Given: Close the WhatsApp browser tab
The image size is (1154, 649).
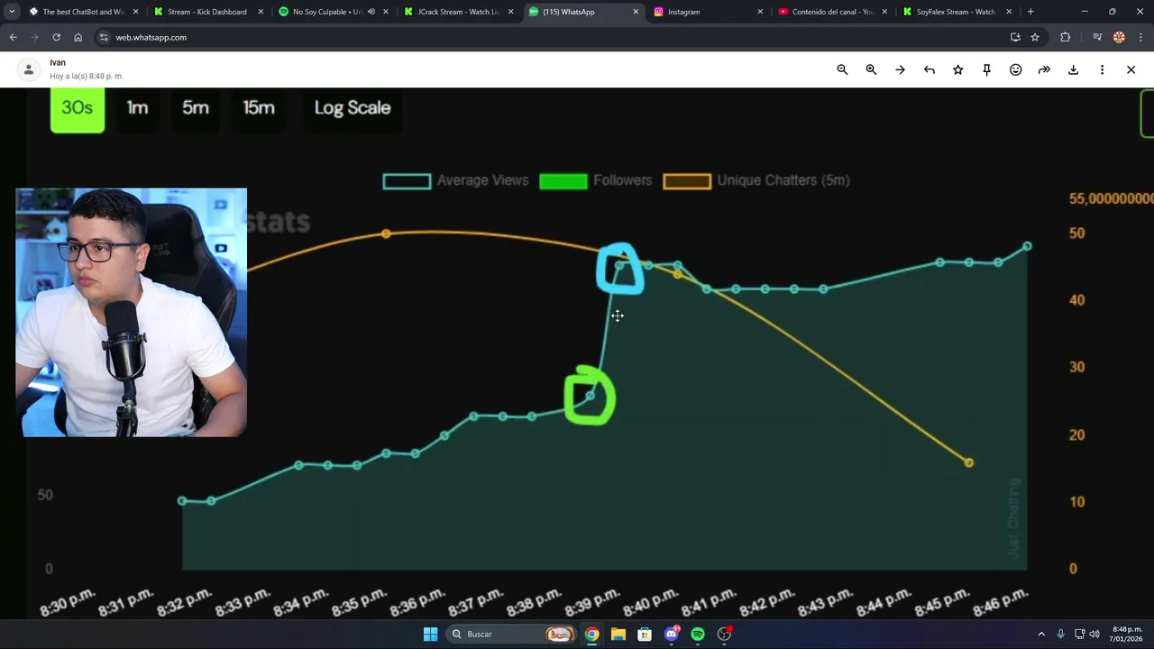Looking at the screenshot, I should pyautogui.click(x=635, y=12).
